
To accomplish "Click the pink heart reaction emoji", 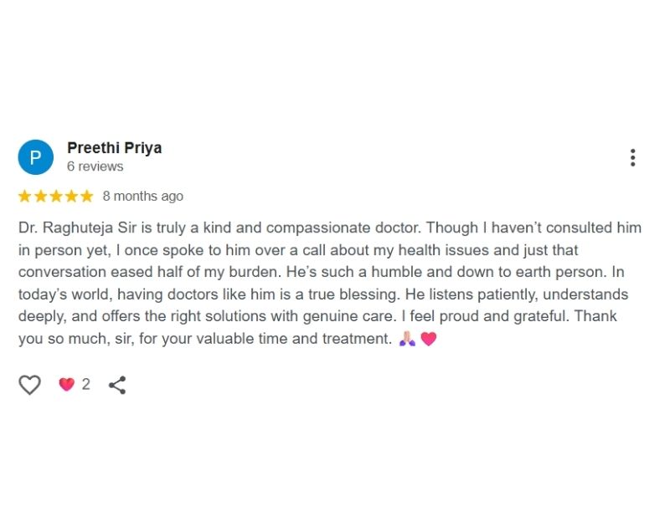I will 66,385.
